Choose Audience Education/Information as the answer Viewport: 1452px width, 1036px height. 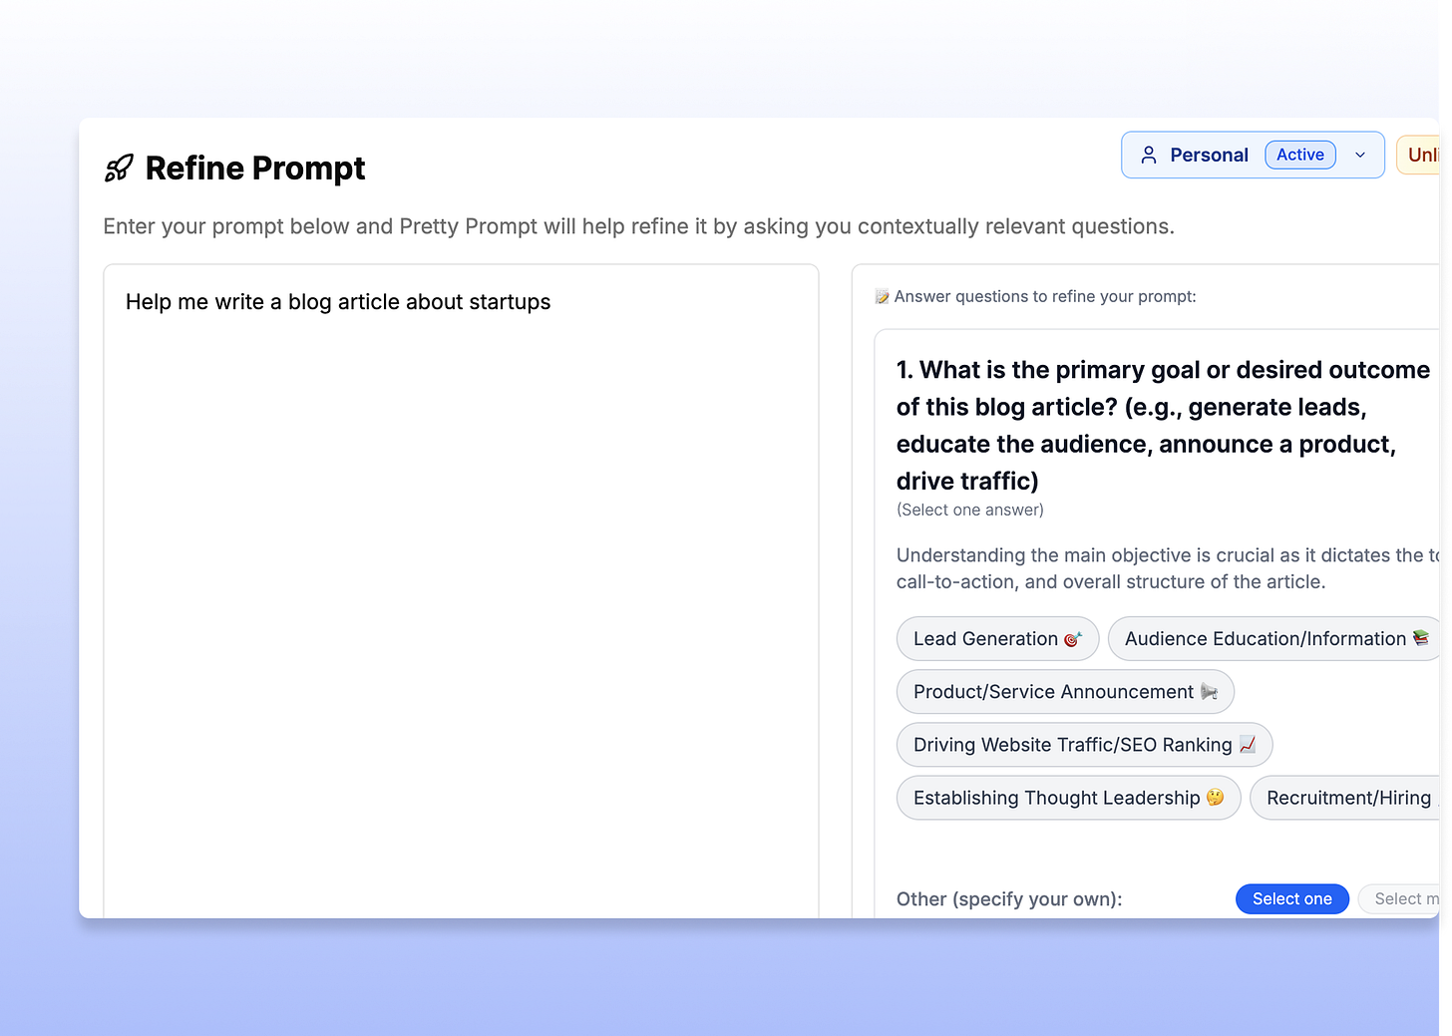1273,639
